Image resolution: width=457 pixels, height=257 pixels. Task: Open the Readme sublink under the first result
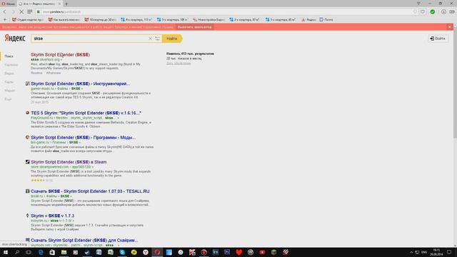[36, 73]
